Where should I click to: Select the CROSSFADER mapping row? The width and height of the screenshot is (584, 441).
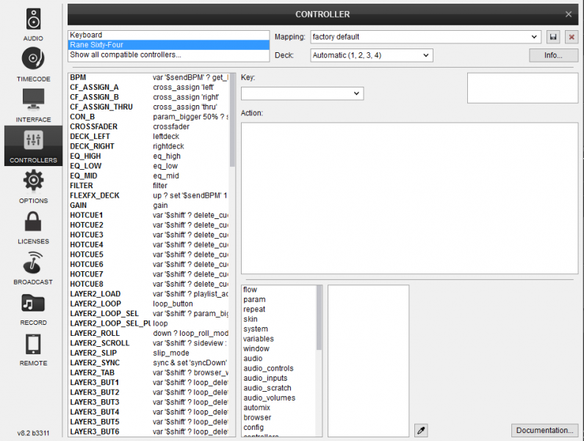pos(149,126)
